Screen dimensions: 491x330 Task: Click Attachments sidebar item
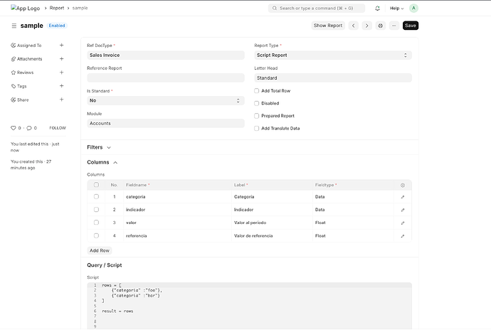[x=29, y=59]
